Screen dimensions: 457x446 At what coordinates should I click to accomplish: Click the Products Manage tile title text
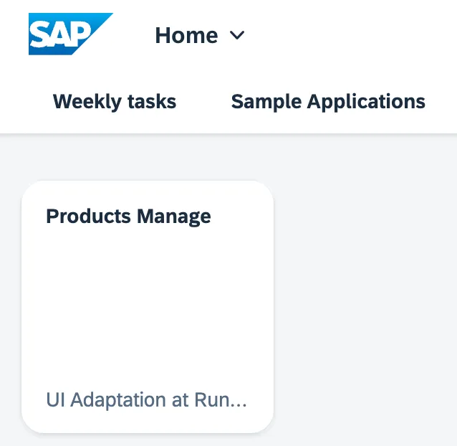coord(128,217)
